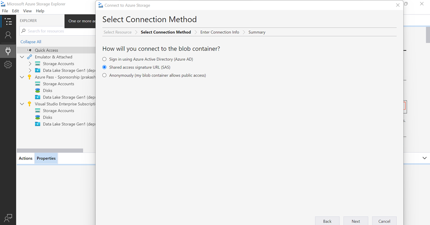The image size is (430, 225).
Task: Open Settings gear icon in sidebar
Action: pos(8,65)
